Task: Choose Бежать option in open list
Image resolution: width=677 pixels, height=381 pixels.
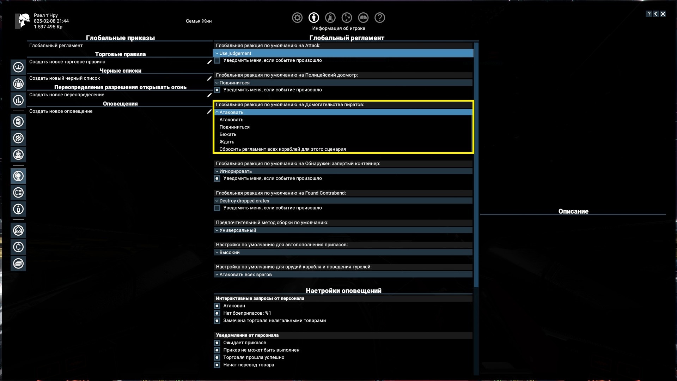Action: pos(343,134)
